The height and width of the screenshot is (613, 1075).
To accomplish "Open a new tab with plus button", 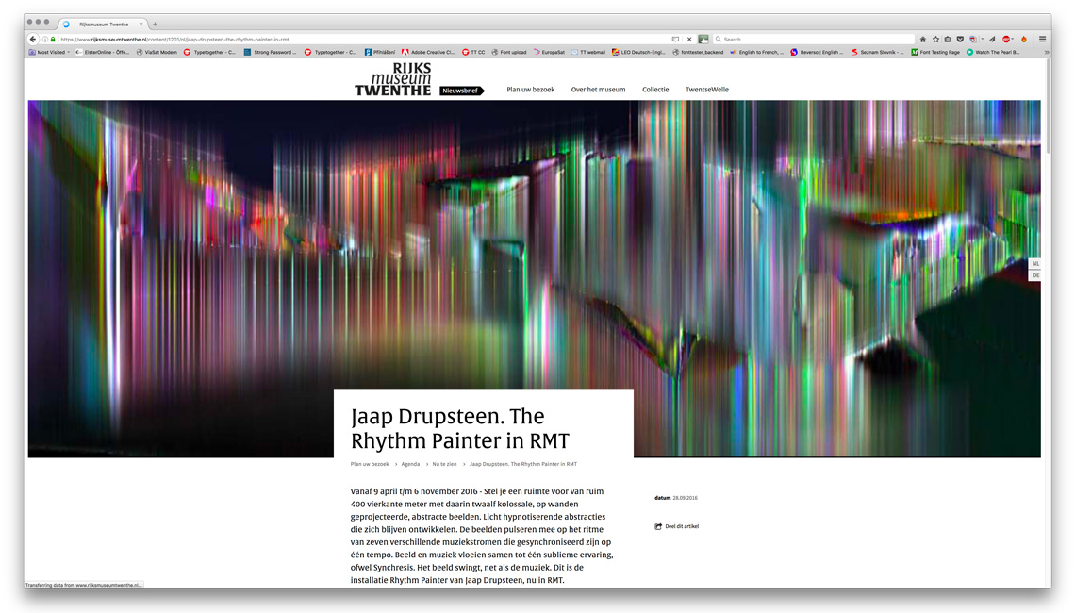I will tap(155, 24).
